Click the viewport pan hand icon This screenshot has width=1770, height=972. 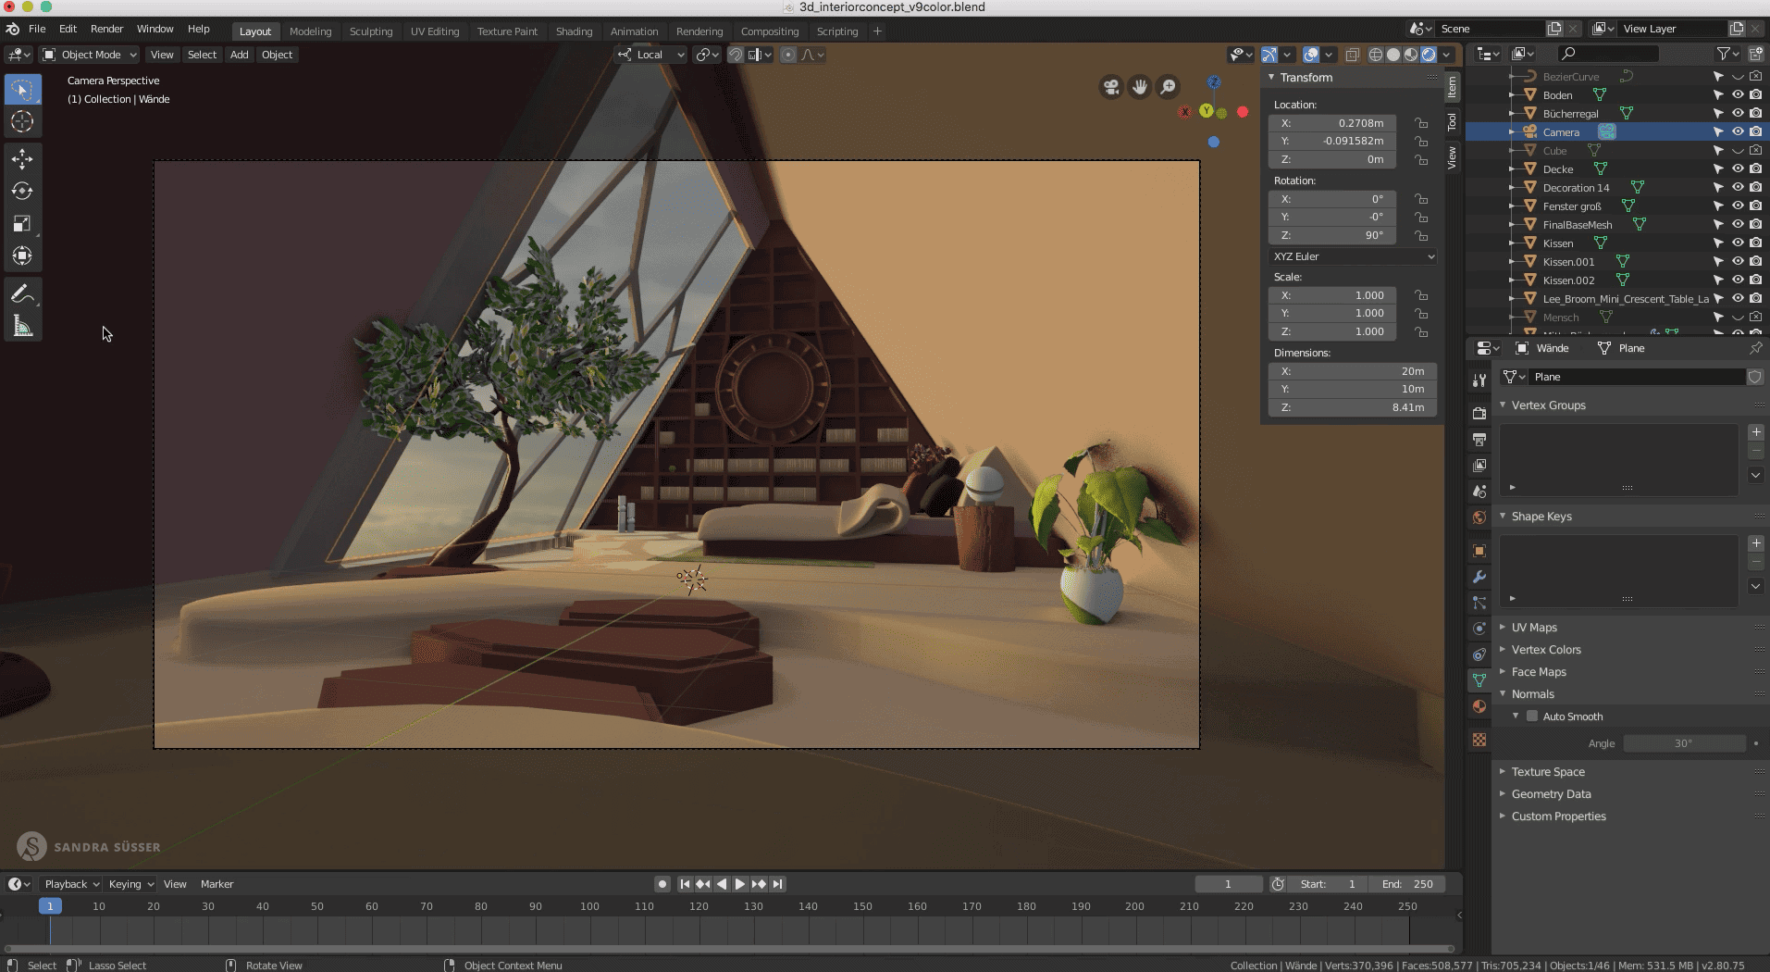pyautogui.click(x=1140, y=87)
